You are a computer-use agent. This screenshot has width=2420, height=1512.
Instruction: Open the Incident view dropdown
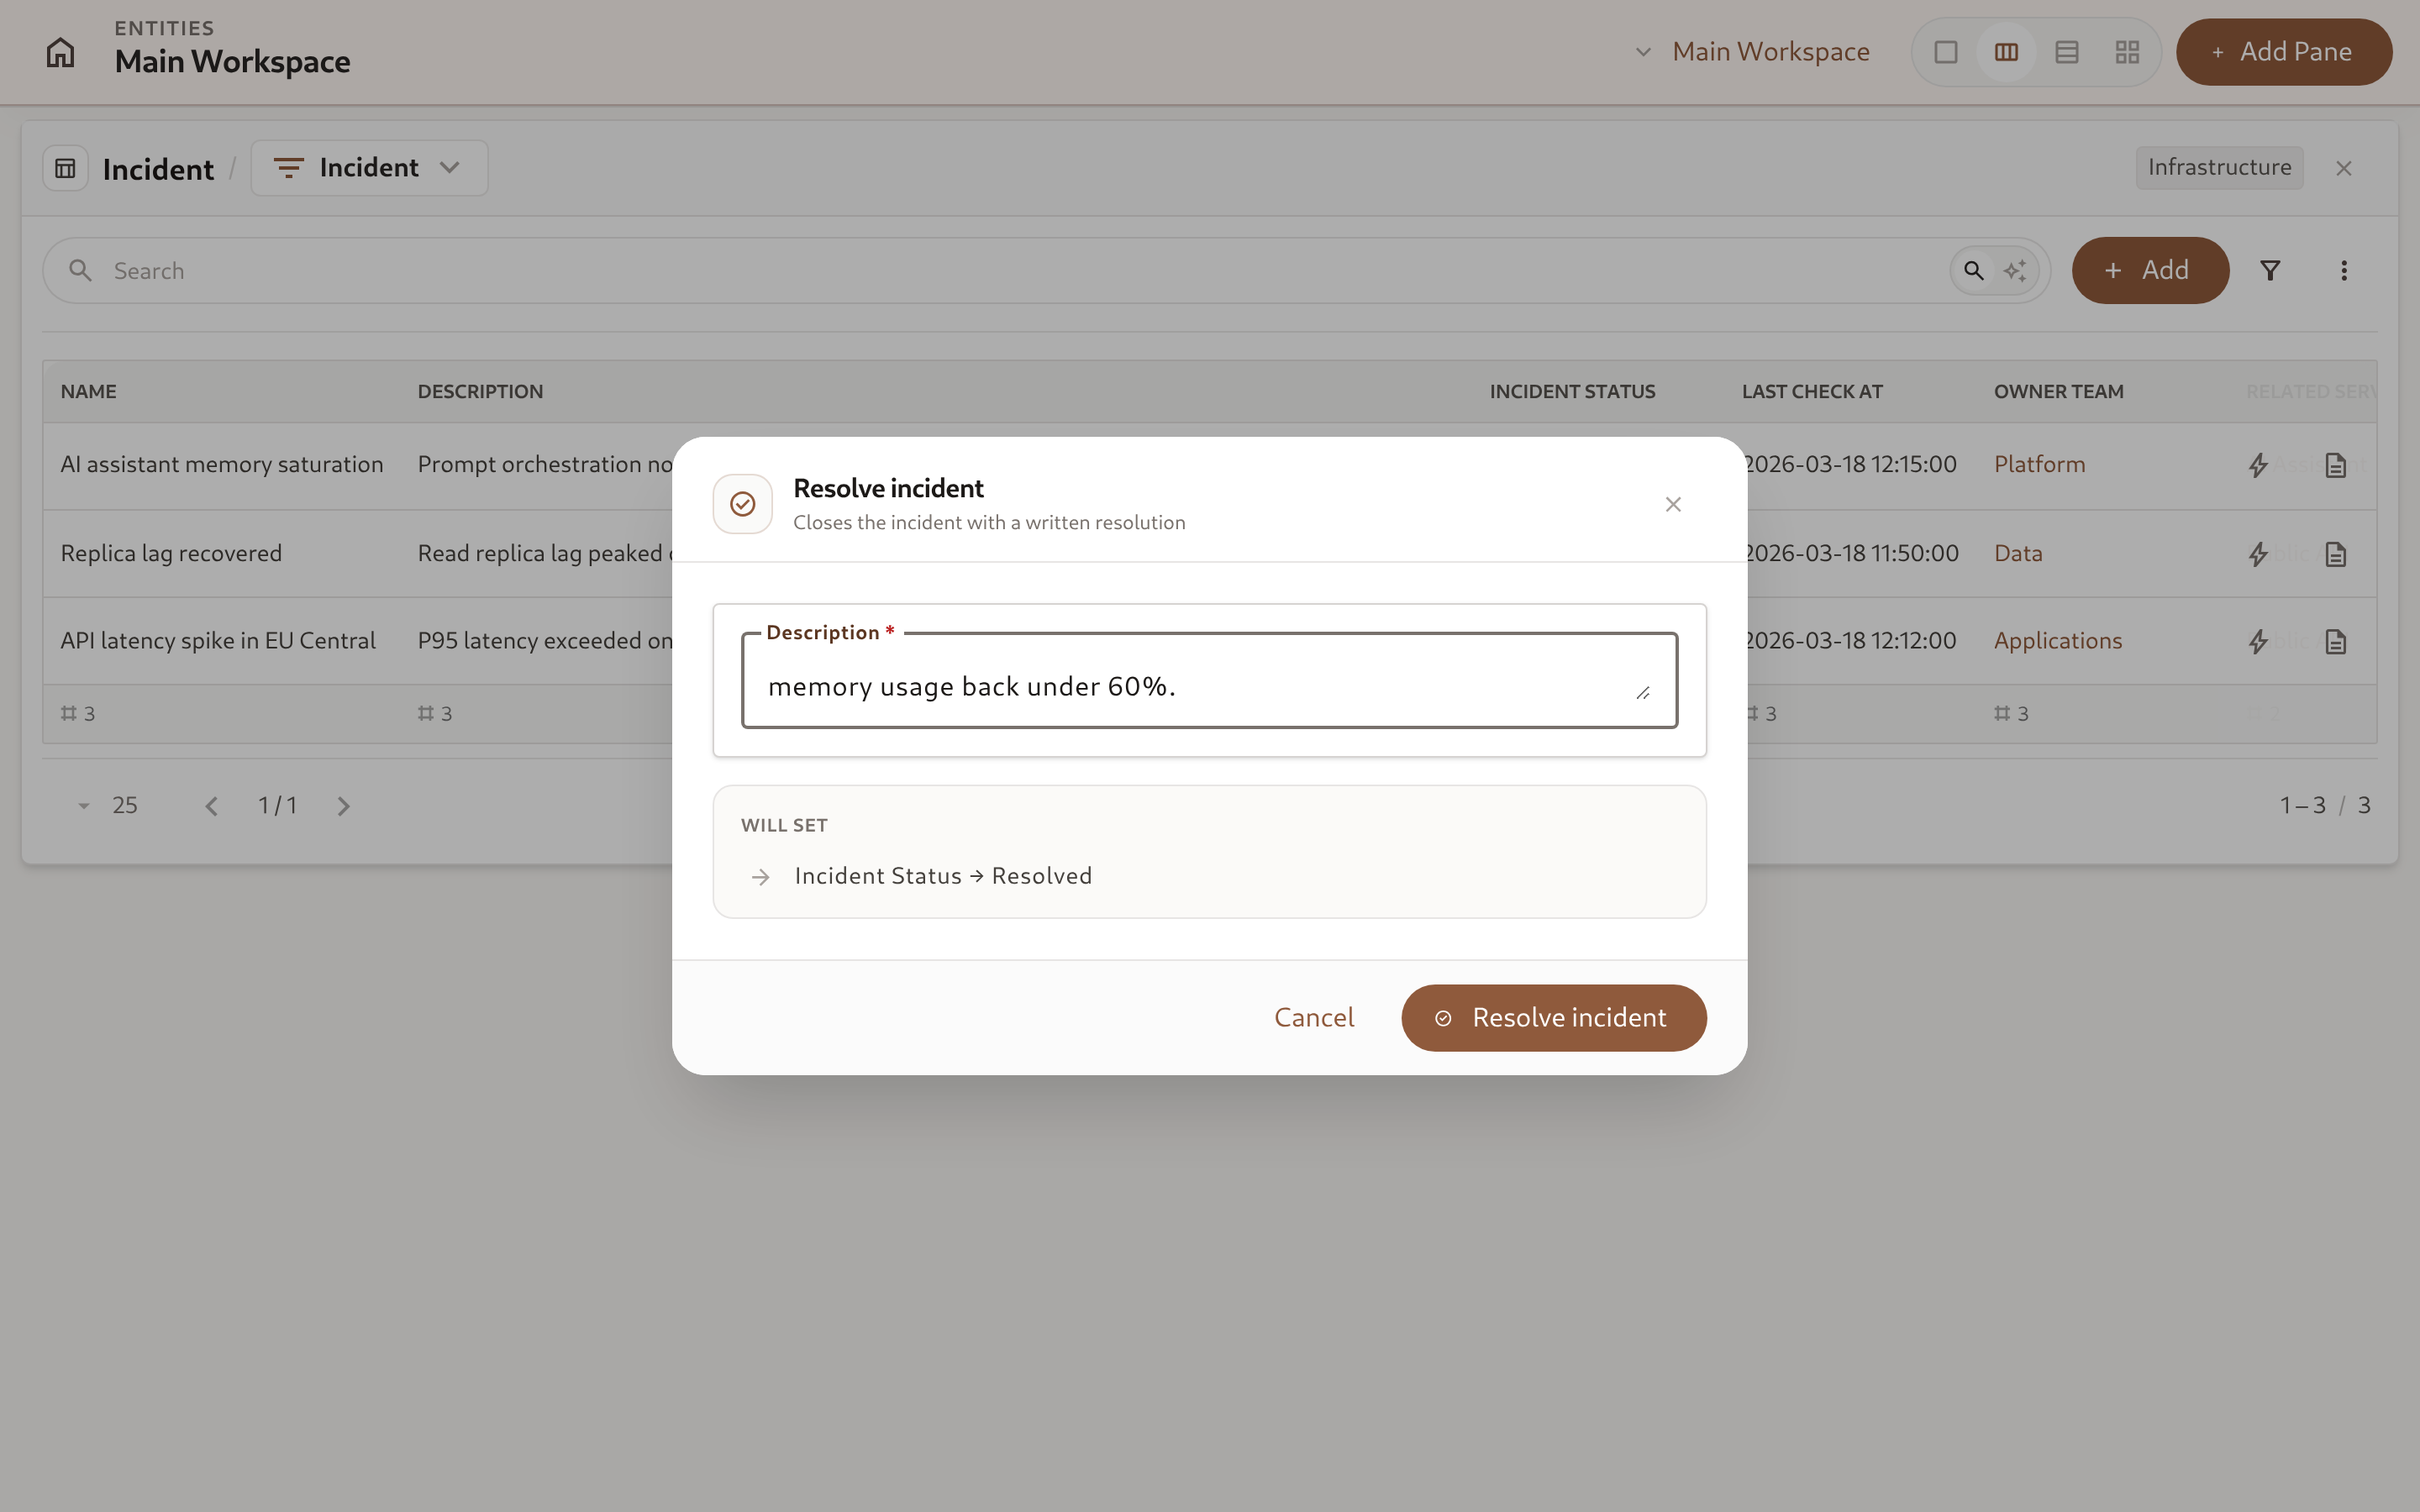(369, 168)
